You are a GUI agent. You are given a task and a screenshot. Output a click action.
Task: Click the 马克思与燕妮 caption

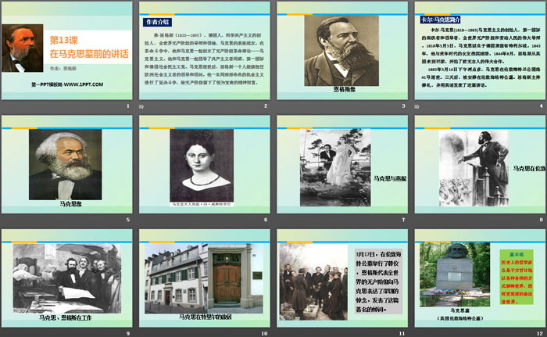pyautogui.click(x=390, y=178)
